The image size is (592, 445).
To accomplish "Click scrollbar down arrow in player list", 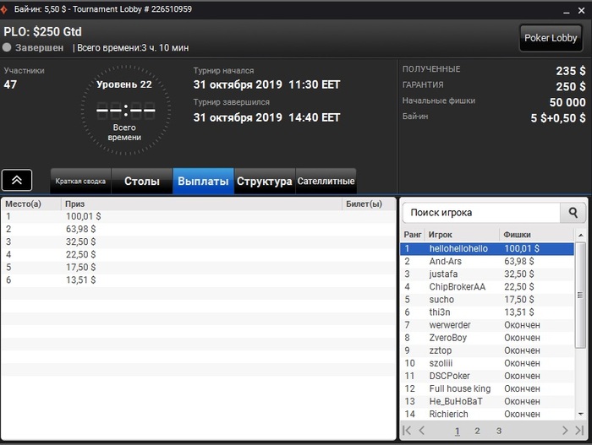I will (581, 414).
